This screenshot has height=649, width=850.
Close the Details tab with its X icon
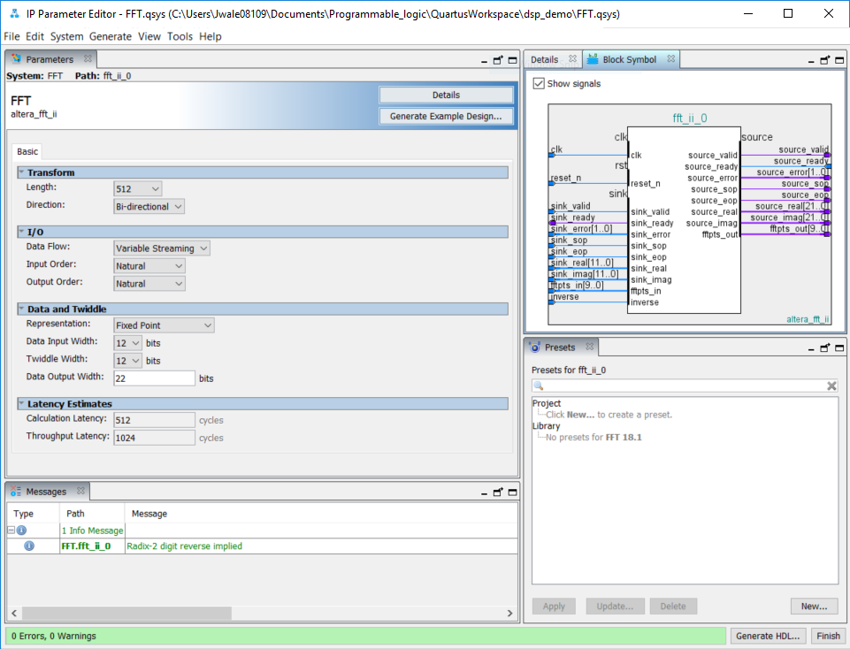(572, 58)
